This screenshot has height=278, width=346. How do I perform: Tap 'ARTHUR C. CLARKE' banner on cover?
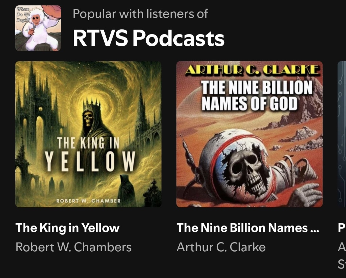252,70
